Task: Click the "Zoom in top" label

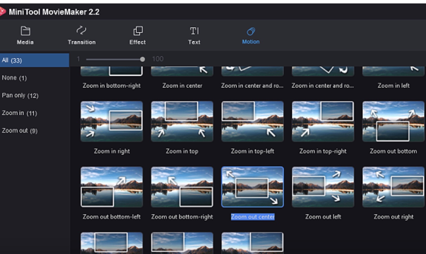Action: (x=182, y=151)
